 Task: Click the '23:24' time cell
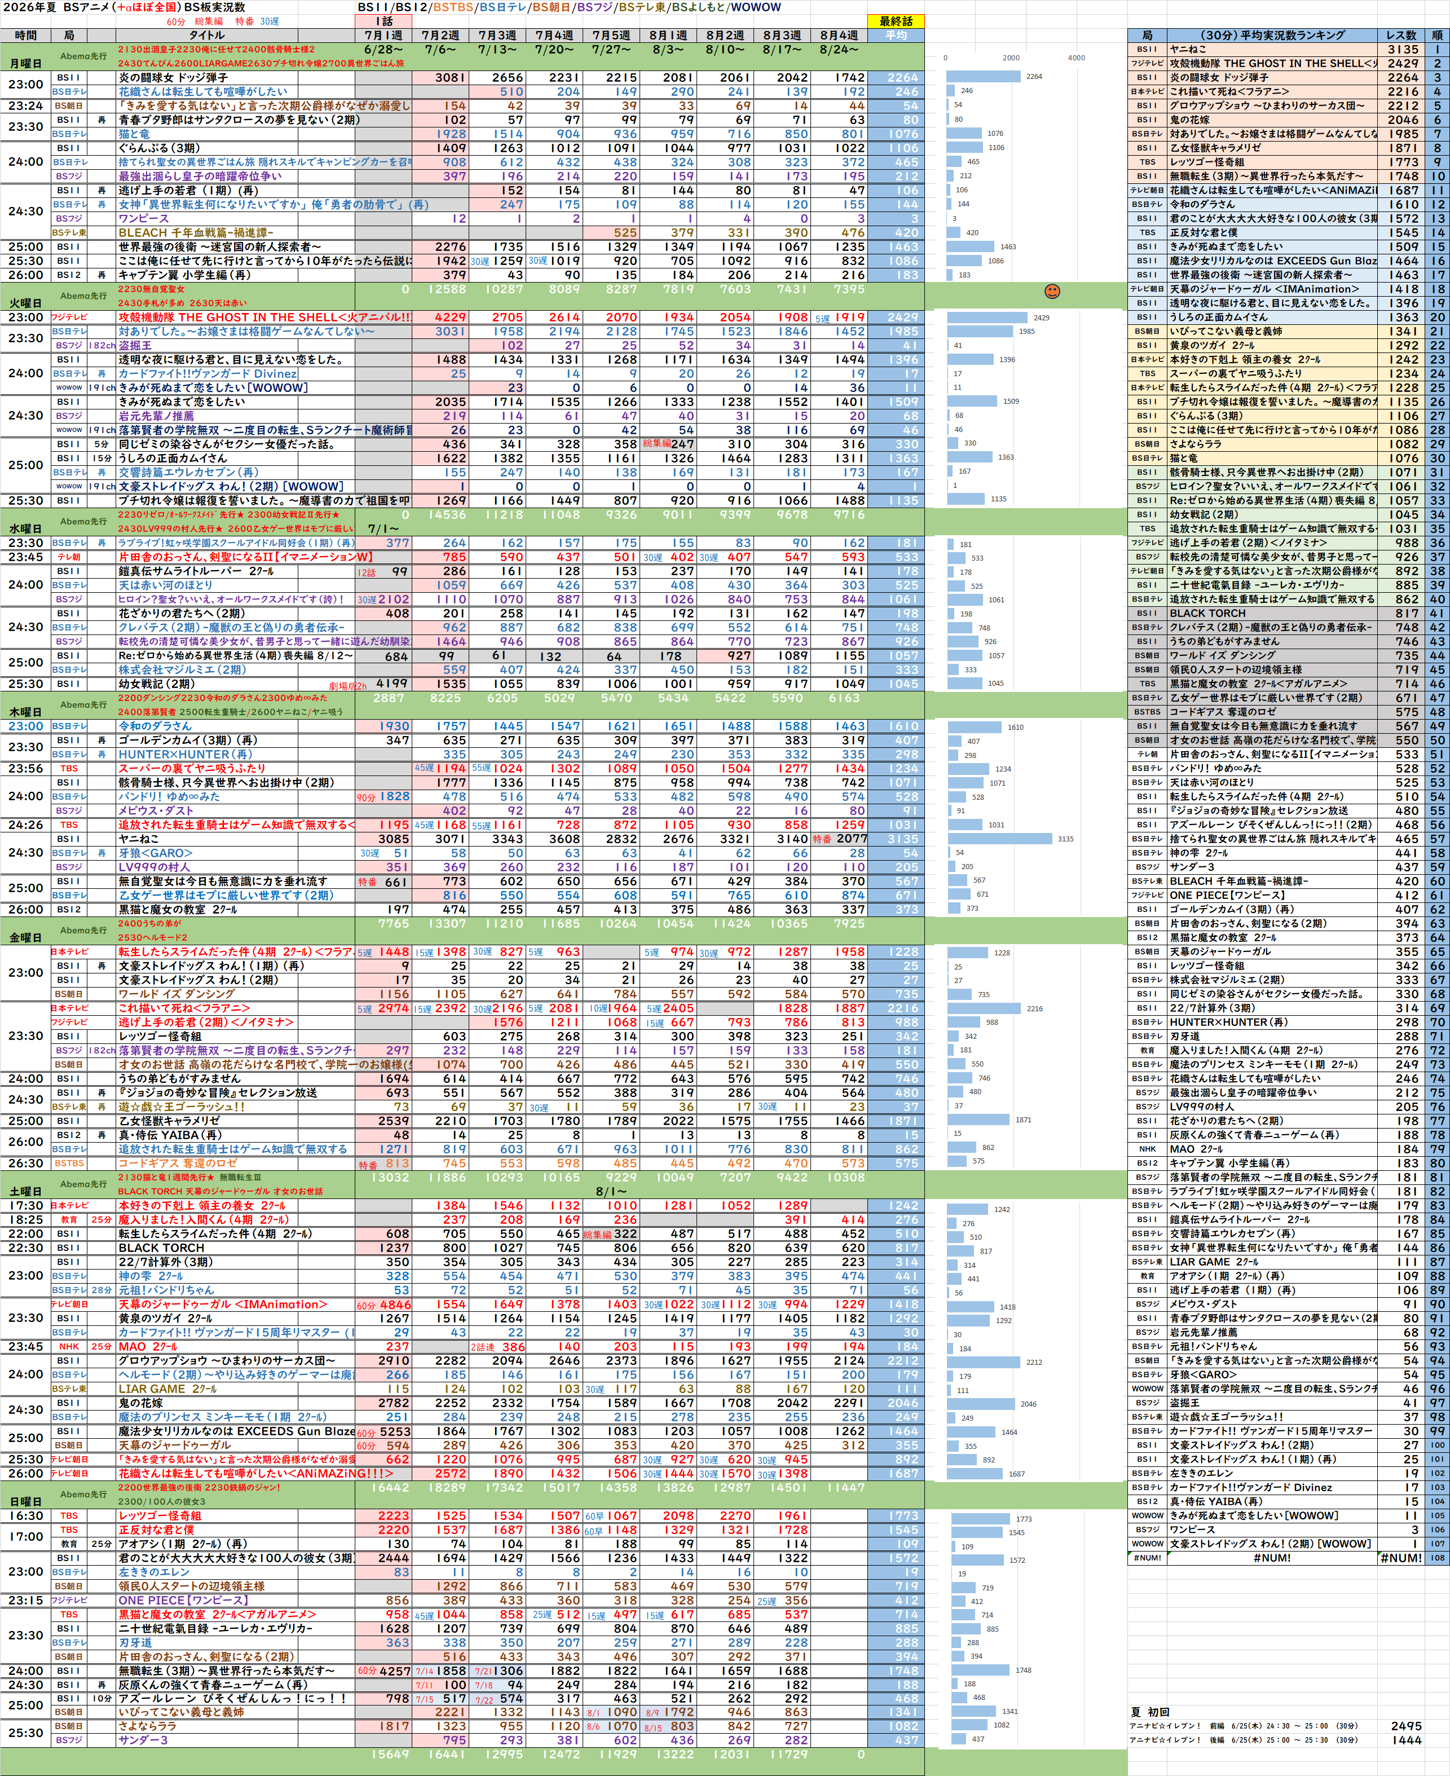[x=26, y=106]
